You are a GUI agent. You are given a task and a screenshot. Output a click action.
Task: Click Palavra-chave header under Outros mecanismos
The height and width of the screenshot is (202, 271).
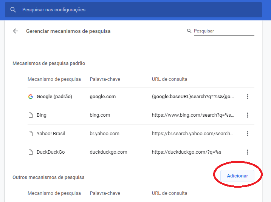pos(105,193)
